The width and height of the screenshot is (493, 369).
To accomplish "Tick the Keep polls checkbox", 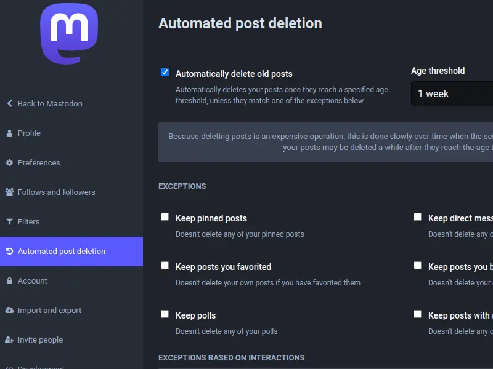I will pyautogui.click(x=165, y=314).
